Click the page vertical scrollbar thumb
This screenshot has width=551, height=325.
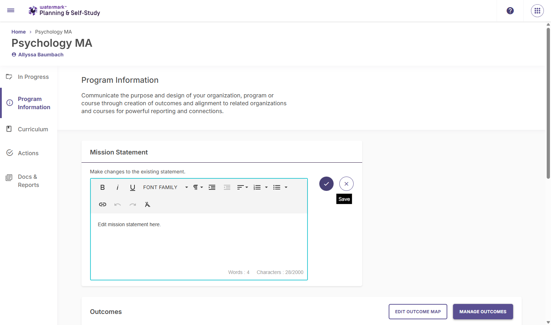pos(548,103)
